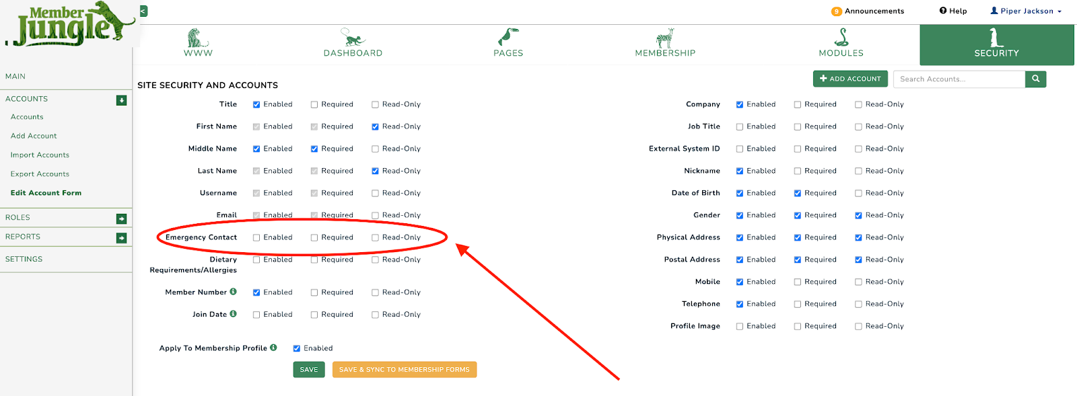Viewport: 1077px width, 396px height.
Task: Click the Search Accounts field
Action: point(959,79)
